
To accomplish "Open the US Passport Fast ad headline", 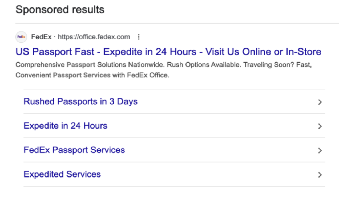I will click(168, 52).
